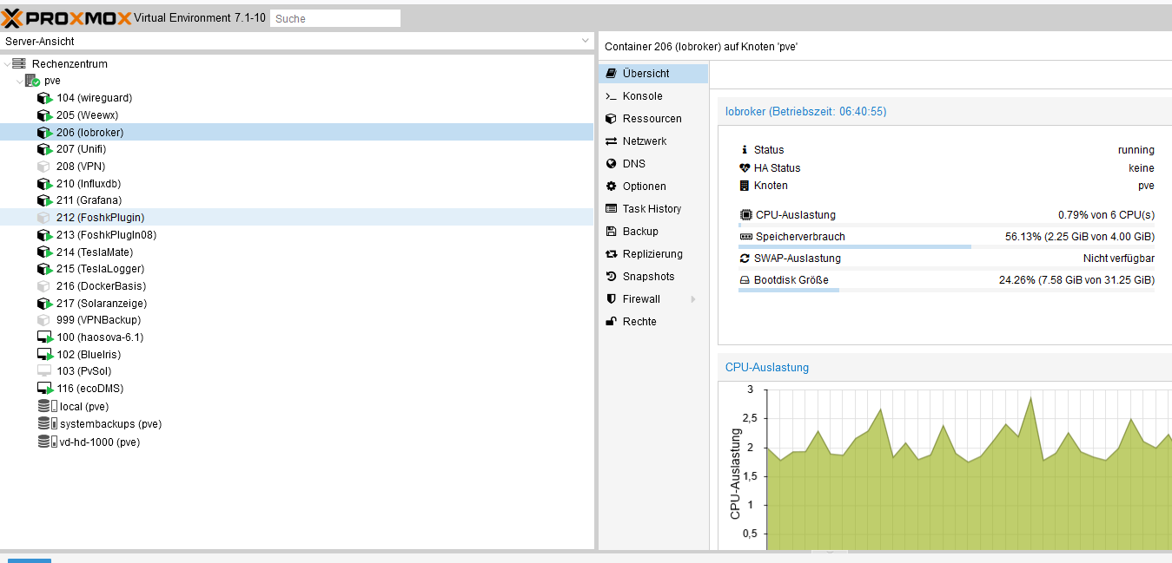Screen dimensions: 1172x563
Task: Click the stopped container icon for 212 (FoshkPlugin)
Action: point(45,218)
